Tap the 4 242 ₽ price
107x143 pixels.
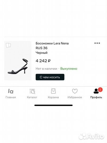click(x=43, y=61)
